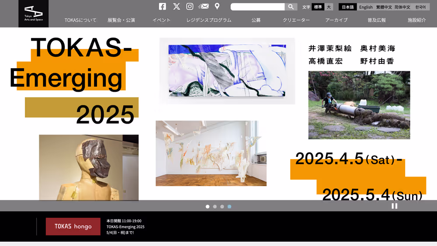Open the map pin access icon
The image size is (437, 246).
[x=217, y=6]
